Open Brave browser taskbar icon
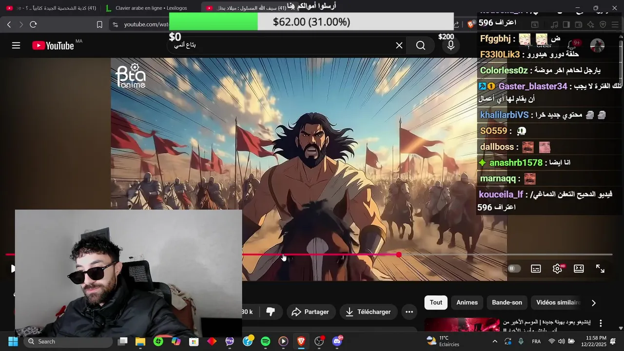624x351 pixels. pos(301,341)
